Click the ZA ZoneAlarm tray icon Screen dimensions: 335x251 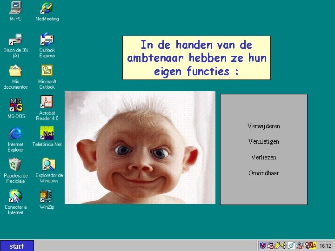(x=313, y=246)
